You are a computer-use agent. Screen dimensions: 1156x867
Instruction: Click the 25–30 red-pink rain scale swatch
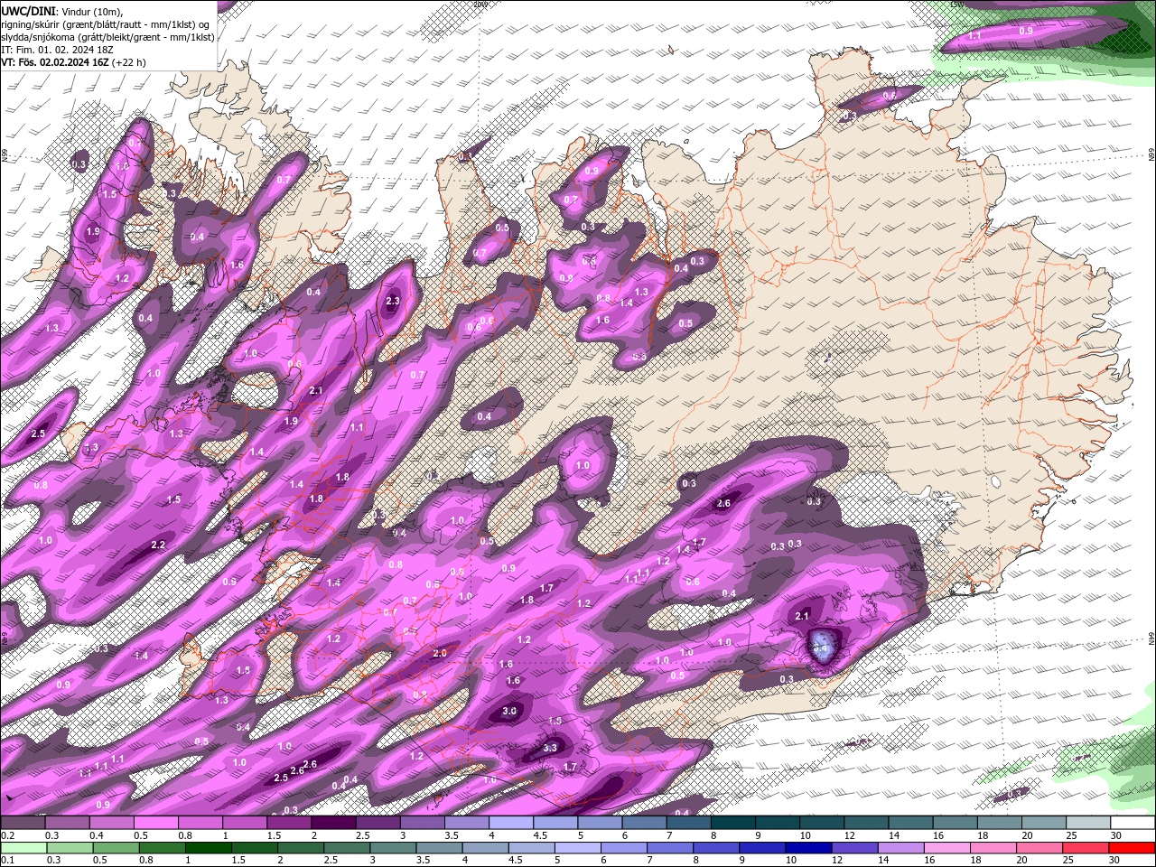[1085, 847]
